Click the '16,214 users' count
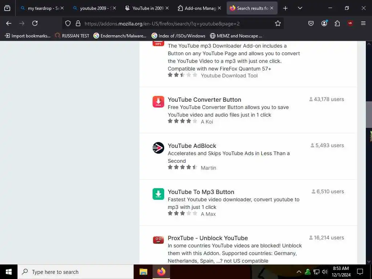This screenshot has height=279, width=372. click(x=327, y=238)
